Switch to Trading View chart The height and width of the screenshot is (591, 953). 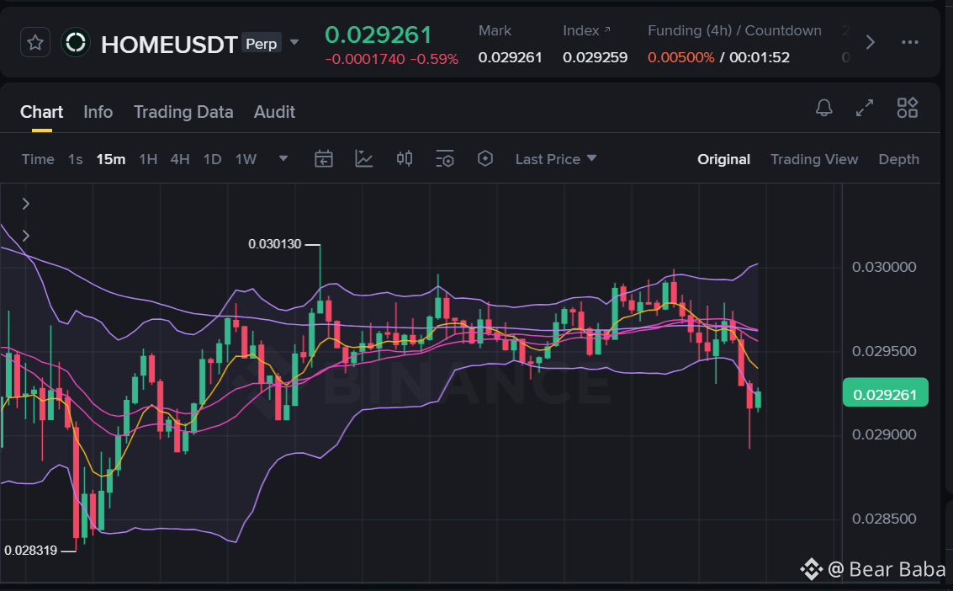[814, 159]
